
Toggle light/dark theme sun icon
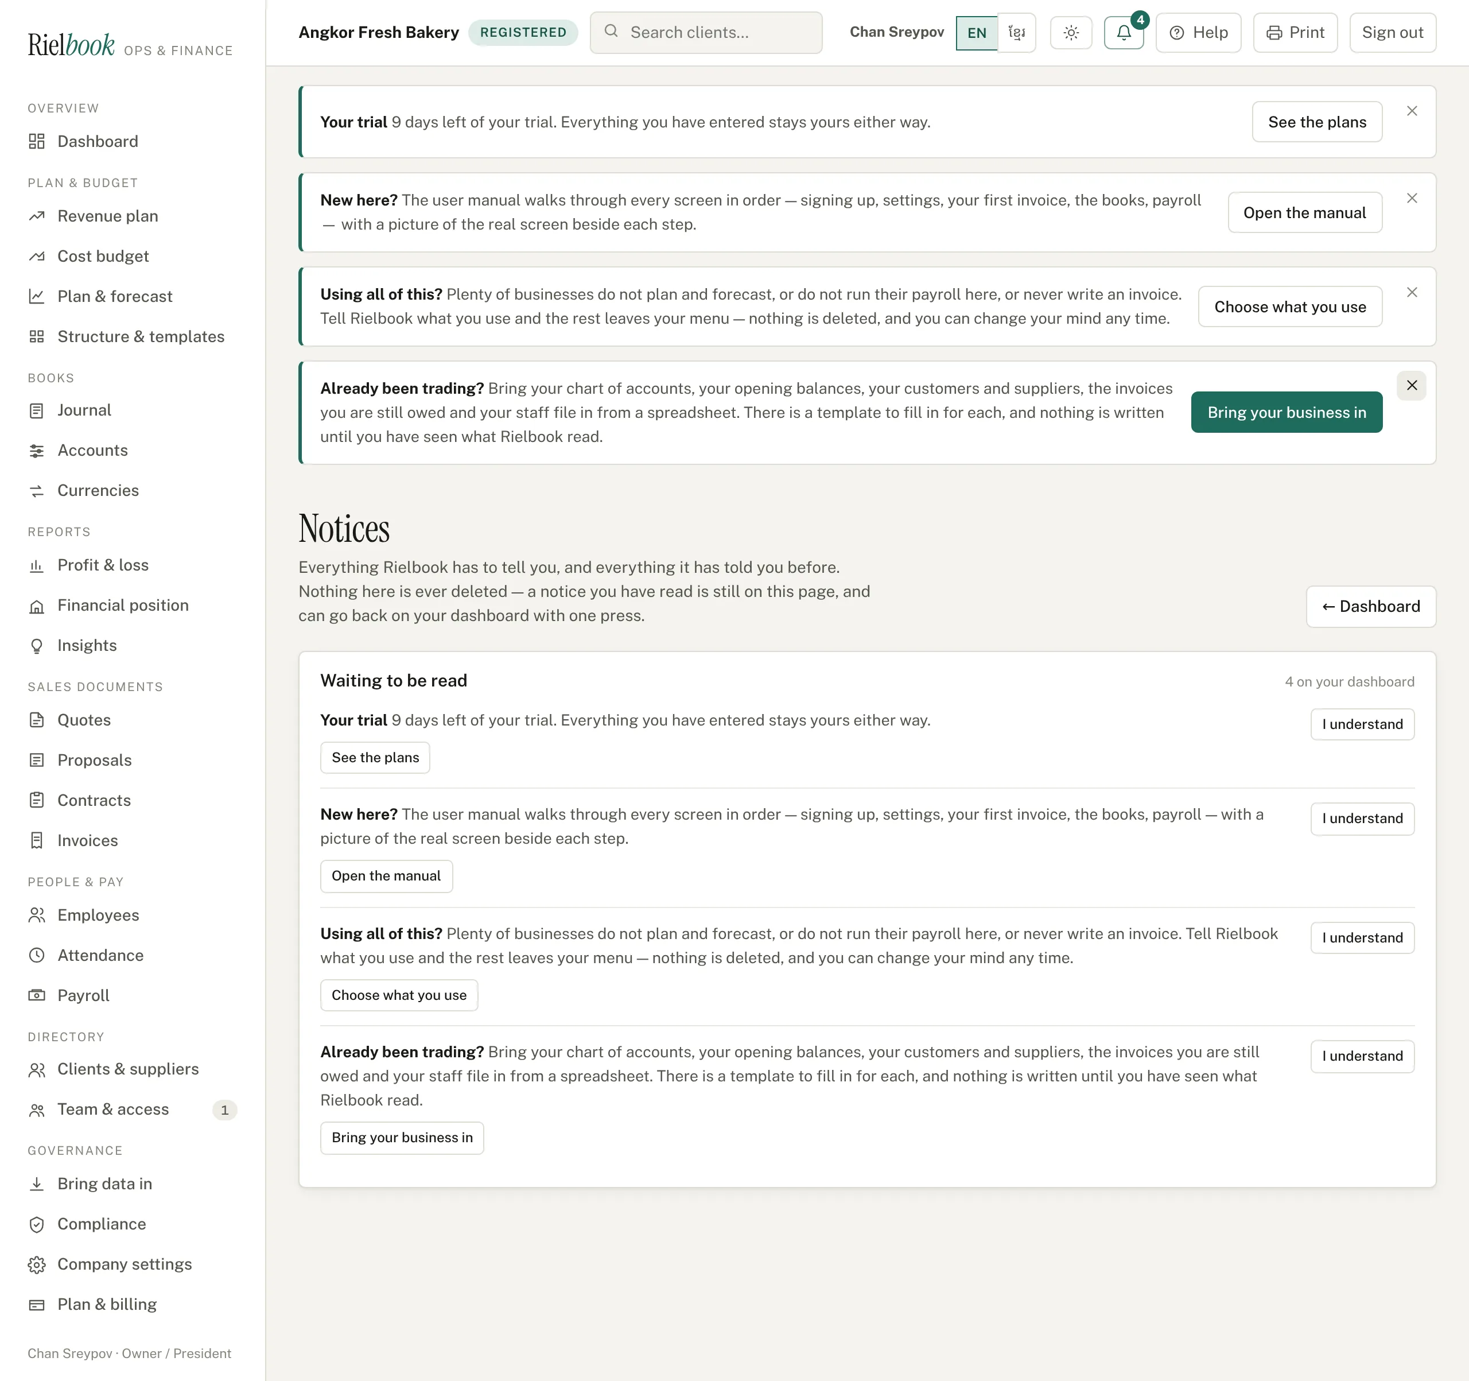1071,33
